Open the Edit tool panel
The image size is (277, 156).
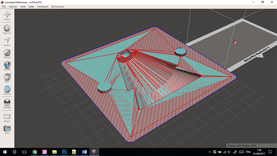point(7,77)
